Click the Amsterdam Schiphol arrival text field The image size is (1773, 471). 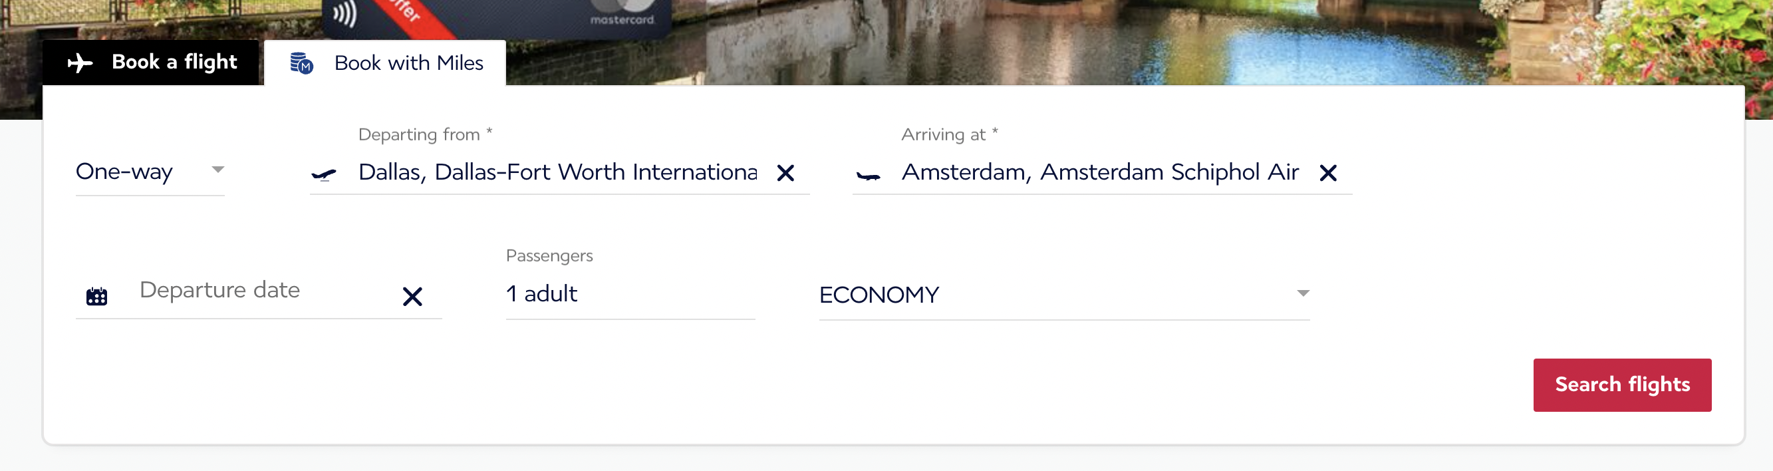pos(1100,172)
